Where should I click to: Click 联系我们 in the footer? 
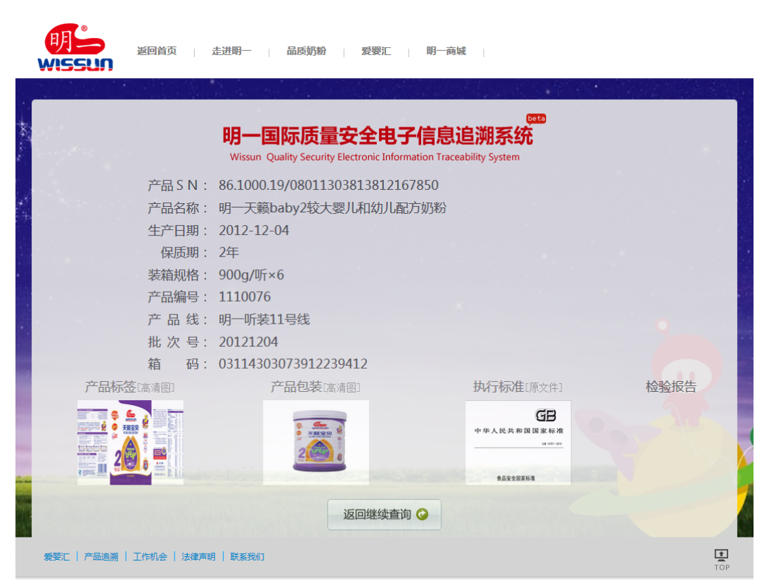tap(247, 557)
